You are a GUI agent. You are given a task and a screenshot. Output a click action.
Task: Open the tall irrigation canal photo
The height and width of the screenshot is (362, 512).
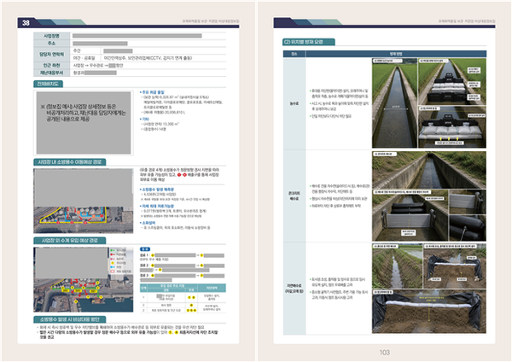pyautogui.click(x=394, y=103)
